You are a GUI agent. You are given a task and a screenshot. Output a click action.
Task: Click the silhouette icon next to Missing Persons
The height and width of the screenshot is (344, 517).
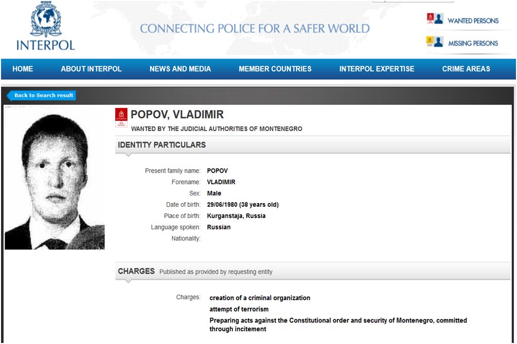click(x=439, y=42)
